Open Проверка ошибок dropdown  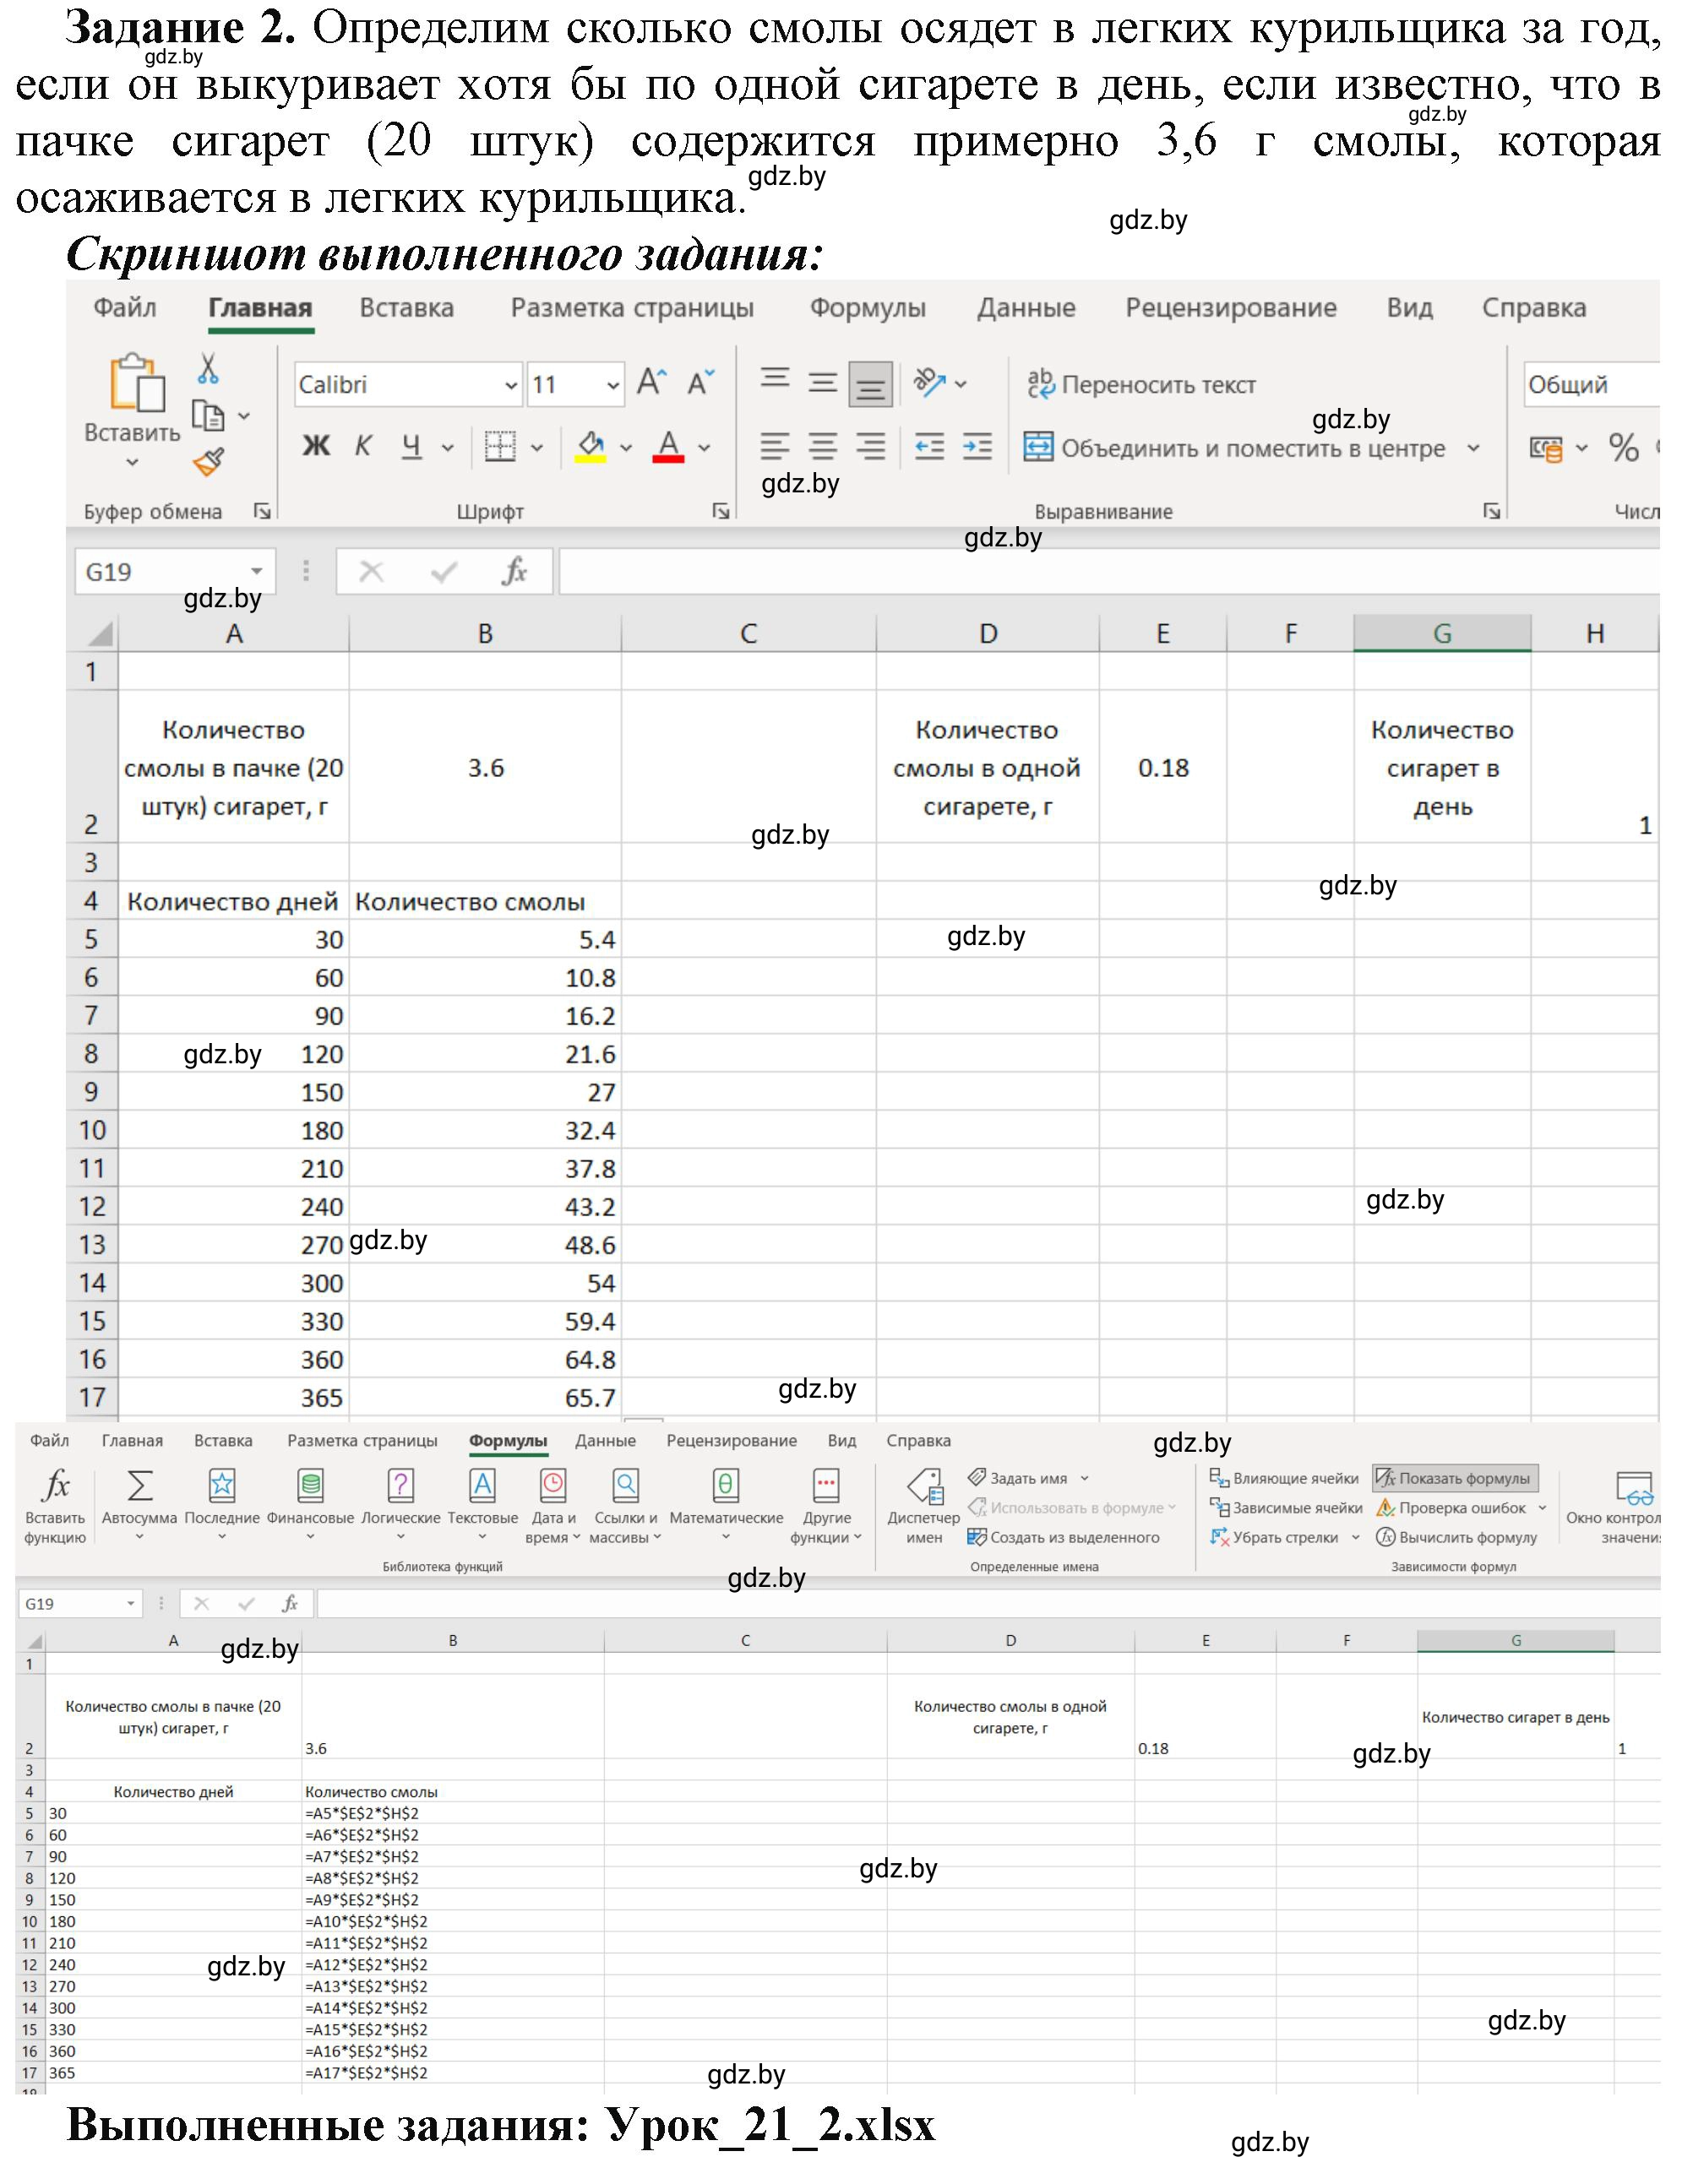coord(1542,1508)
